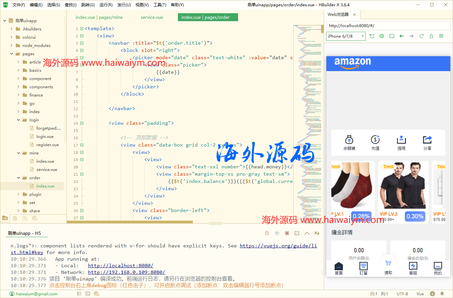Click the lock icon in browser address bar
The height and width of the screenshot is (298, 453).
point(431,36)
